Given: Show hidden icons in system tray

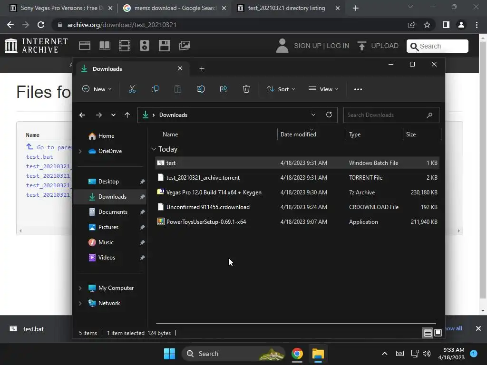Looking at the screenshot, I should coord(384,354).
